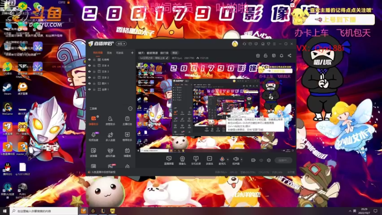
Task: Focus the taskbar search box
Action: (44, 211)
